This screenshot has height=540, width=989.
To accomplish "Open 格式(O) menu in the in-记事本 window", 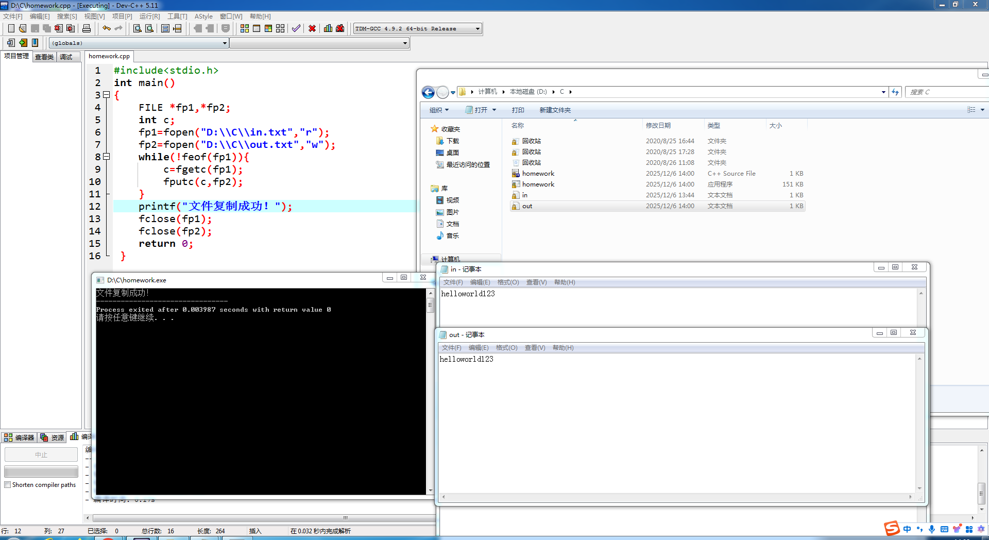I will (508, 282).
